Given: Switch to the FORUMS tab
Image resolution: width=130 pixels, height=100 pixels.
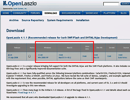Looking at the screenshot, I should 35,13.
